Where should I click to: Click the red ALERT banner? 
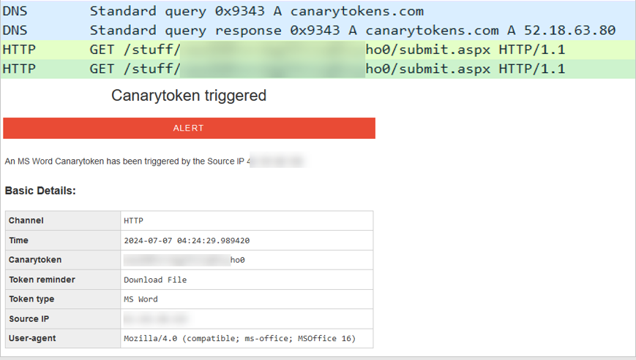[x=189, y=128]
